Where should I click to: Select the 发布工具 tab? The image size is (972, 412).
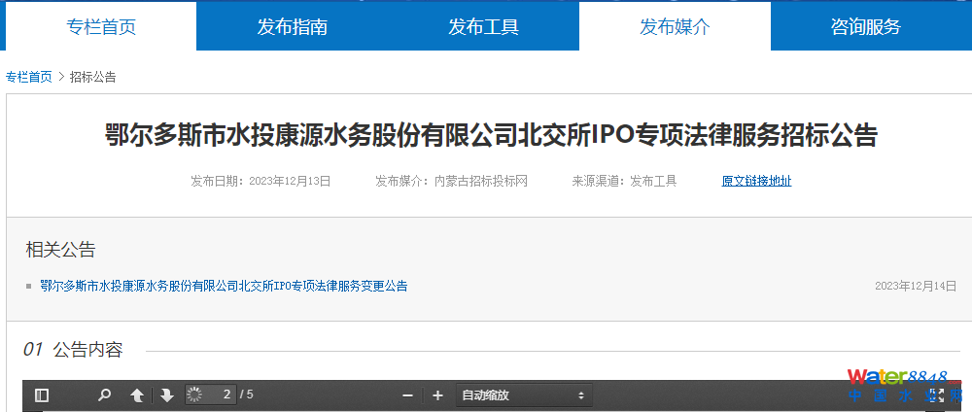tap(483, 26)
